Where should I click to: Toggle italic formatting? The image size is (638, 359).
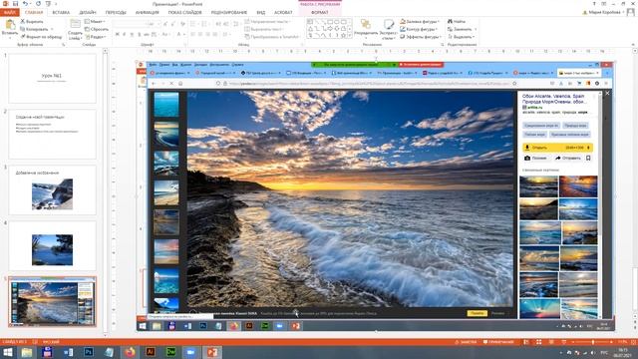click(x=125, y=35)
